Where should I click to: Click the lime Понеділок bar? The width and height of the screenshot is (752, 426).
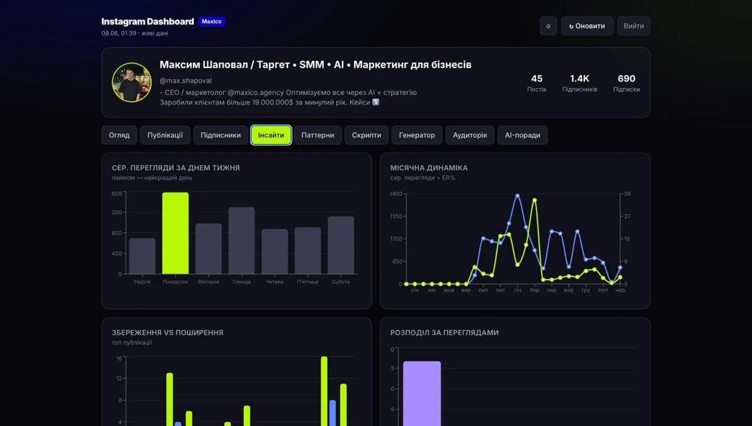coord(176,233)
